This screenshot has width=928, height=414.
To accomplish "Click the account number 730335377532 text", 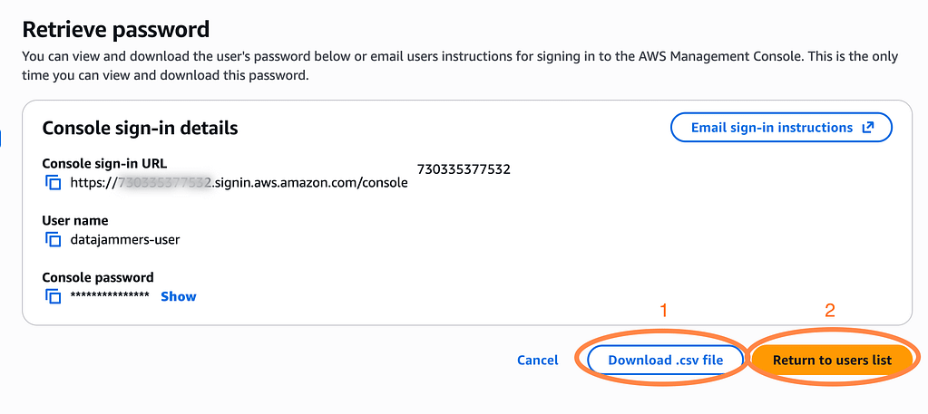I will tap(464, 168).
